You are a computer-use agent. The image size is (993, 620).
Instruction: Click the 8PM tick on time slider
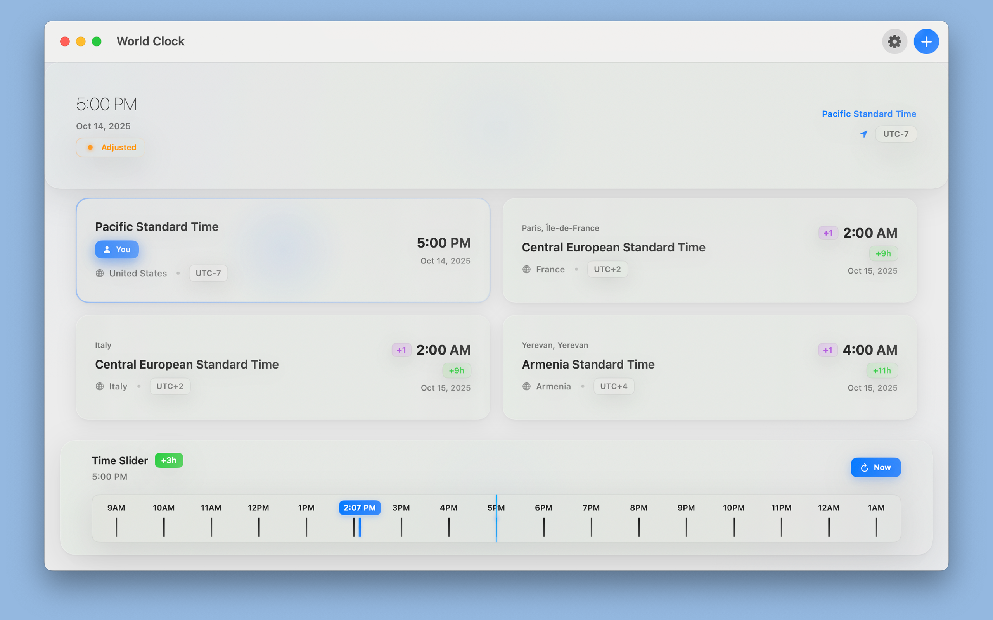pyautogui.click(x=639, y=527)
